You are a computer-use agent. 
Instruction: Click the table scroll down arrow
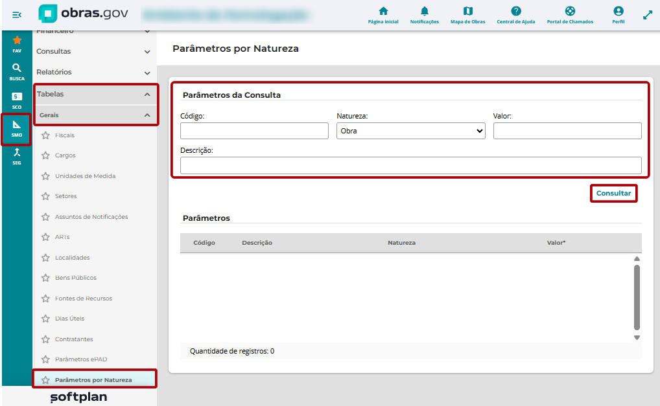[x=637, y=337]
